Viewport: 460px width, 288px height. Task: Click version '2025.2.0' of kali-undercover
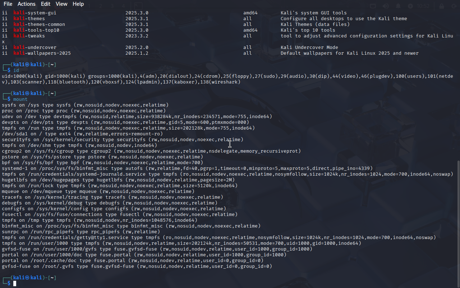137,48
